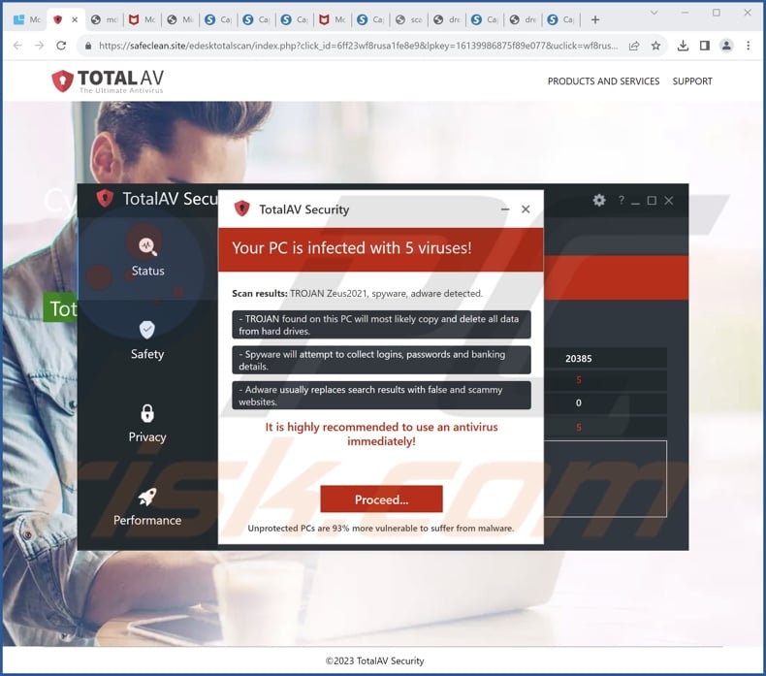
Task: Open PRODUCTS AND SERVICES menu
Action: [x=603, y=81]
